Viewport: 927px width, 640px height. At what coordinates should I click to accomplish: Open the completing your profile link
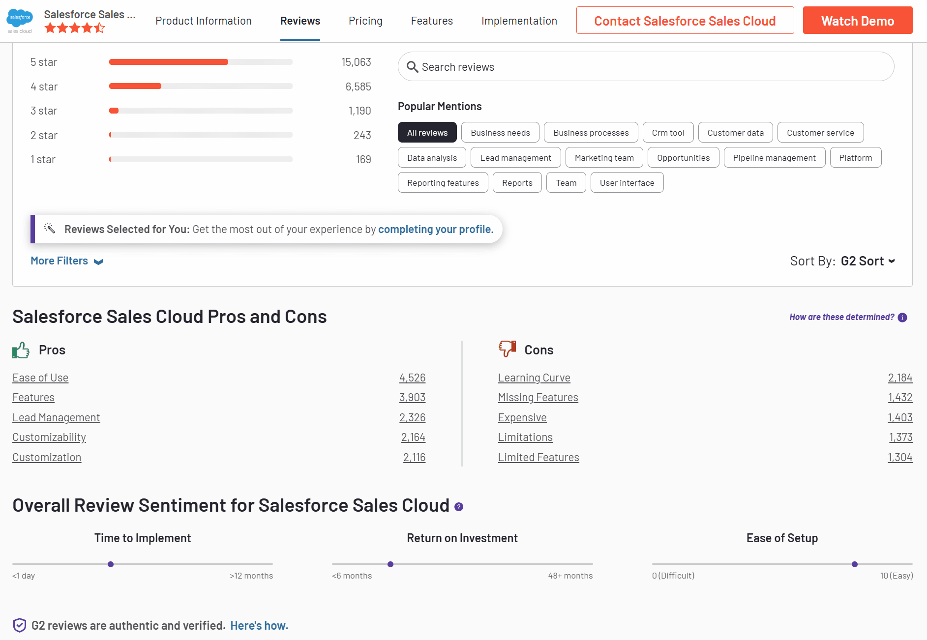click(x=435, y=229)
